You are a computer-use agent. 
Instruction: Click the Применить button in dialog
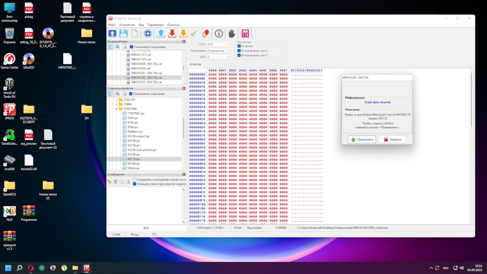pos(362,140)
